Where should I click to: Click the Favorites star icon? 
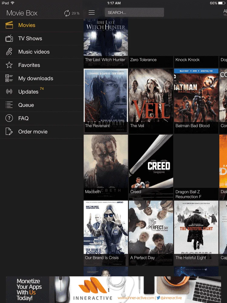(9, 65)
